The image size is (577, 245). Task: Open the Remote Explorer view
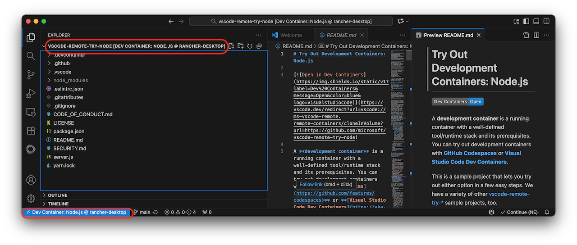(31, 112)
